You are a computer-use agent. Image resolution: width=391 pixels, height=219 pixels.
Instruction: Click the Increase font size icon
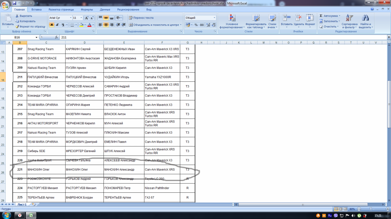click(87, 18)
